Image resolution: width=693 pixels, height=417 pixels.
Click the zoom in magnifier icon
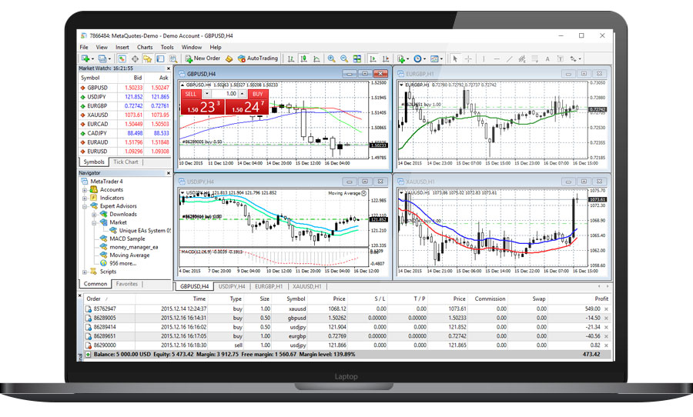331,58
